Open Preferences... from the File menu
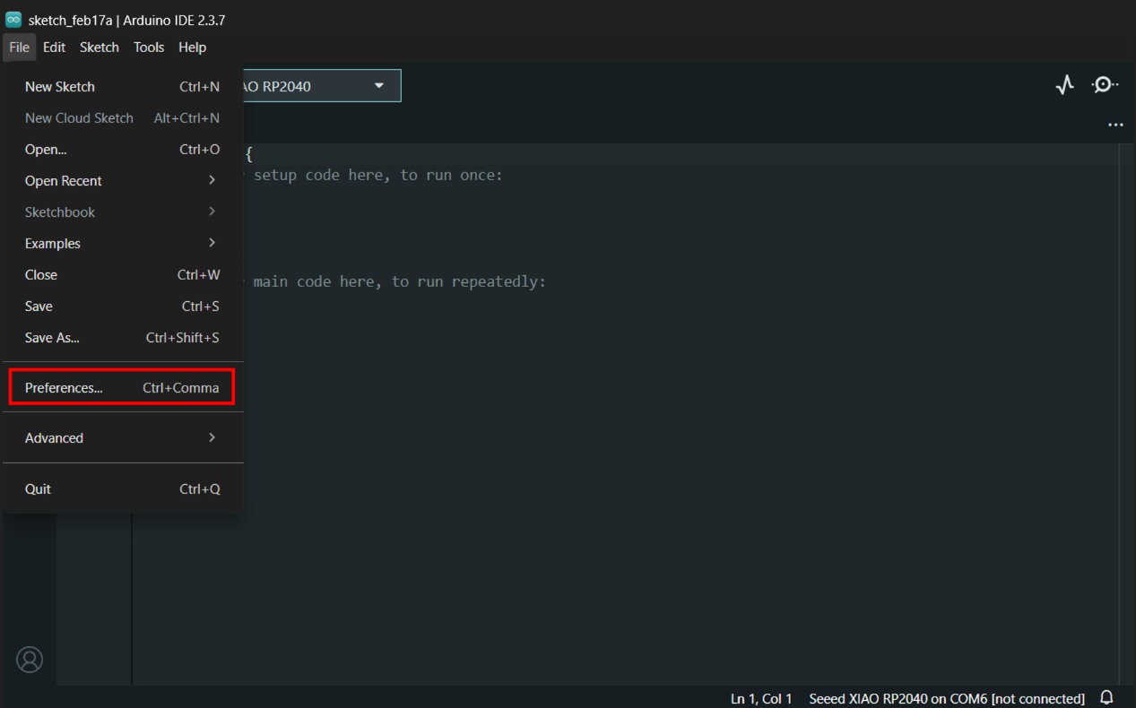Image resolution: width=1136 pixels, height=708 pixels. [x=122, y=387]
